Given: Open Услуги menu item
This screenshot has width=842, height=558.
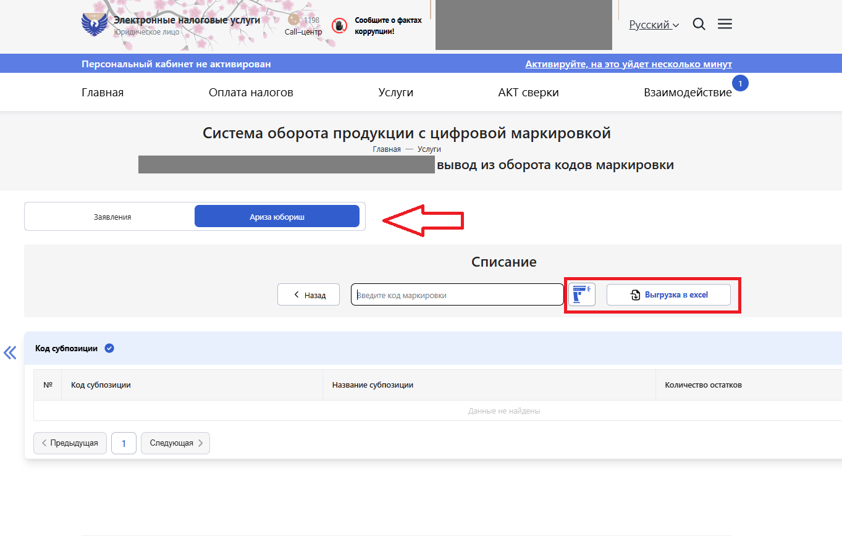Looking at the screenshot, I should tap(396, 92).
